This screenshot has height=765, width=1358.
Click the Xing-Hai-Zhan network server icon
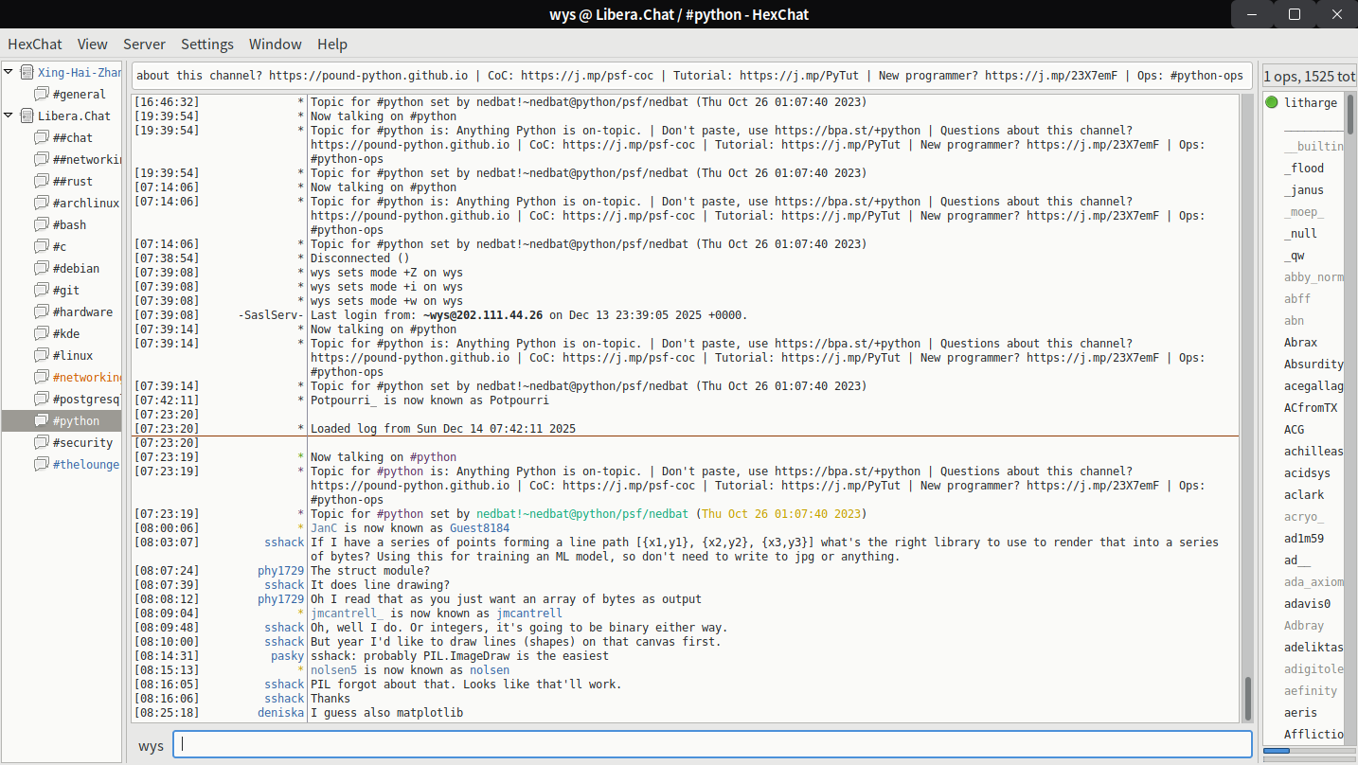(27, 73)
